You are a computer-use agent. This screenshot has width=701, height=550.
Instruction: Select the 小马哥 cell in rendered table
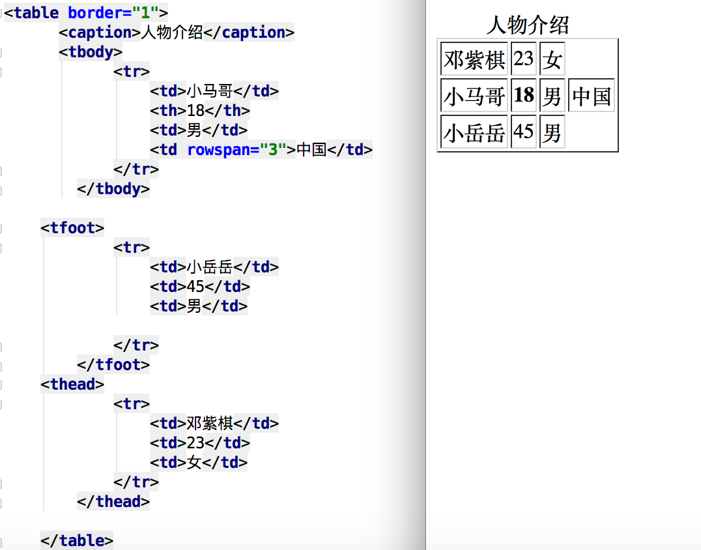tap(474, 96)
